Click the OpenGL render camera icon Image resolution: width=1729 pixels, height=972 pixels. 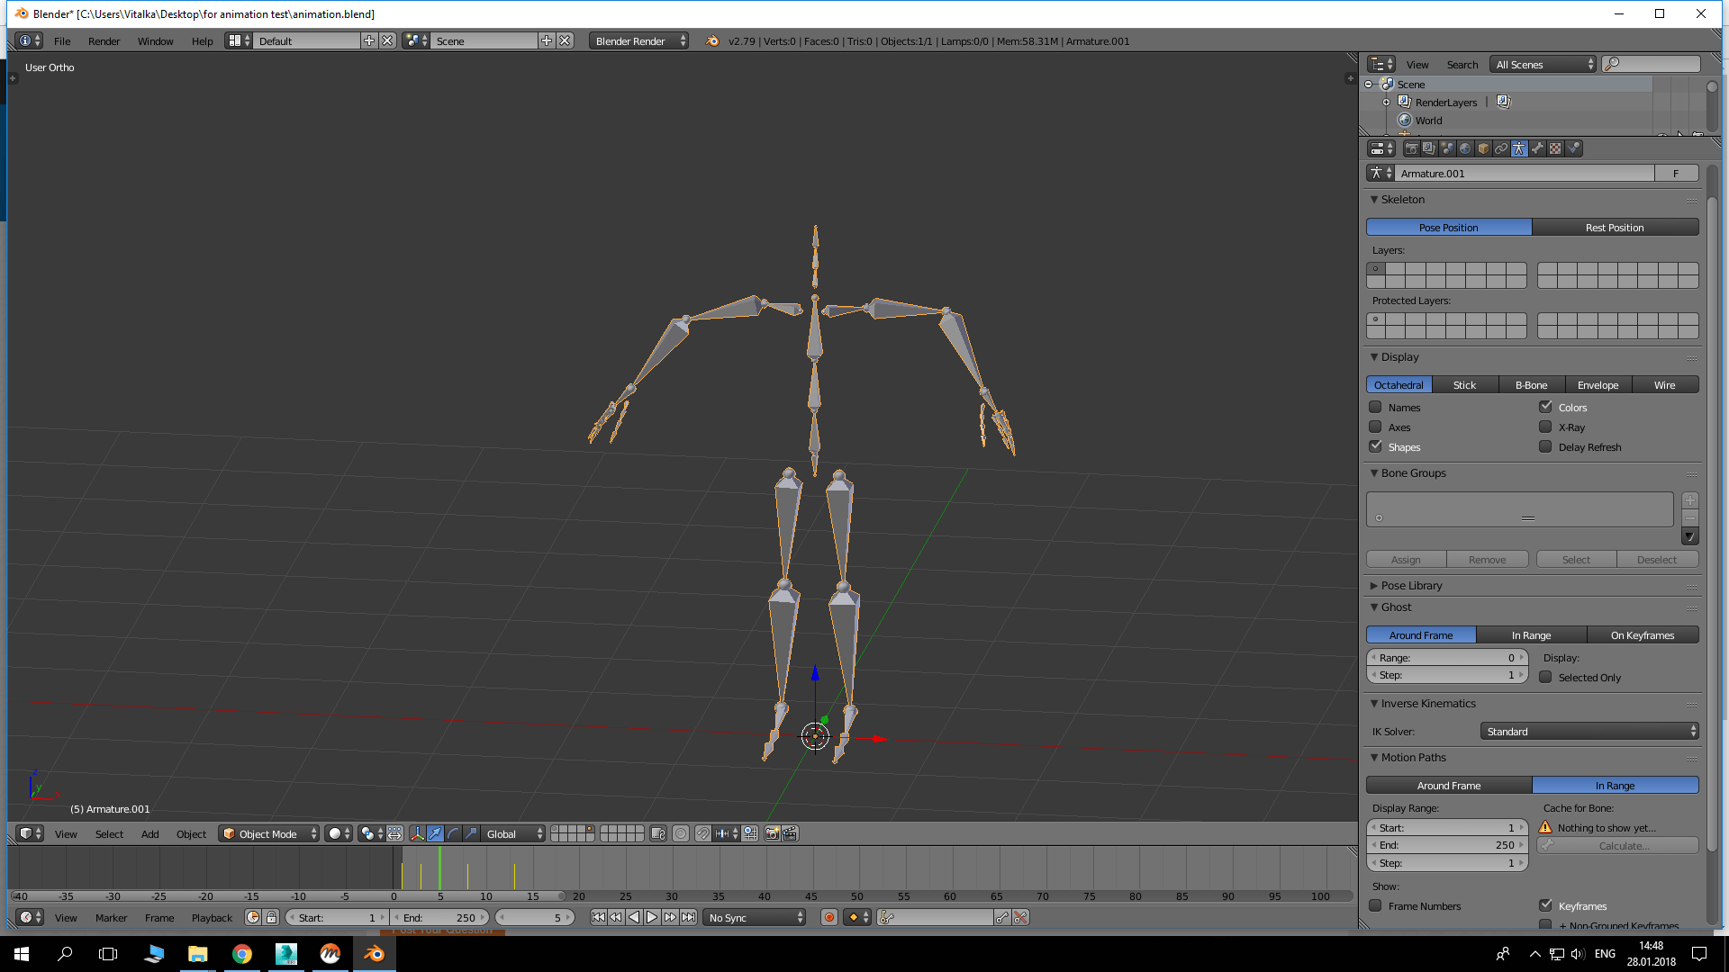coord(772,833)
